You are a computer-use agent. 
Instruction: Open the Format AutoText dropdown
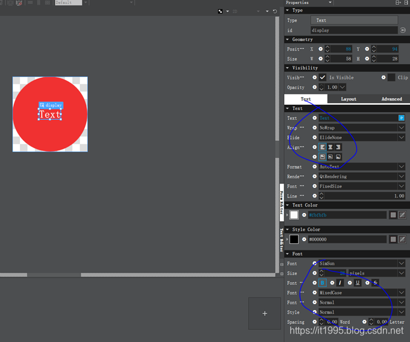pyautogui.click(x=362, y=167)
